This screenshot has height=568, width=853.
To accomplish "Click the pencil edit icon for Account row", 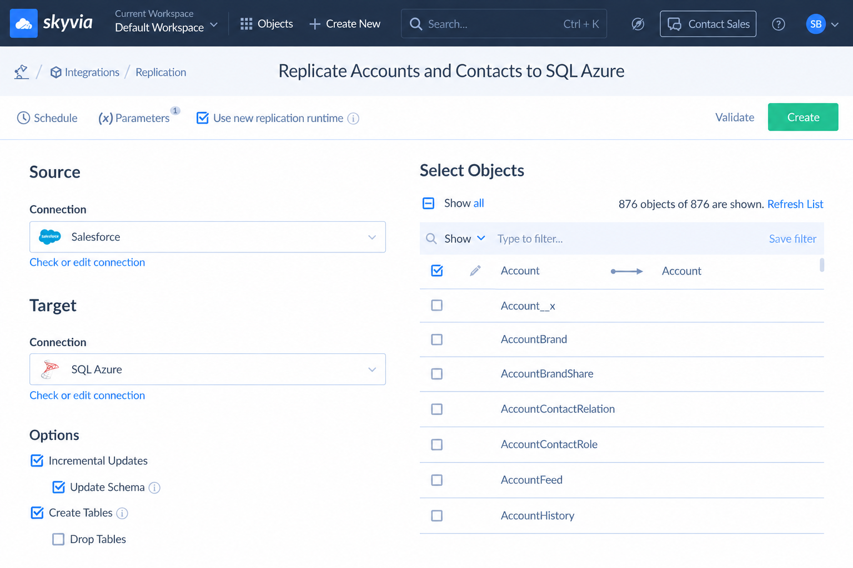I will click(475, 271).
